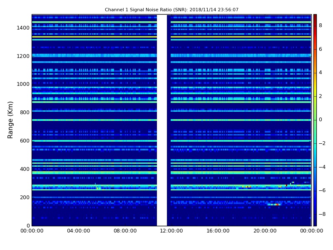
Task: Click the dark red top of the colorbar
Action: [x=315, y=18]
